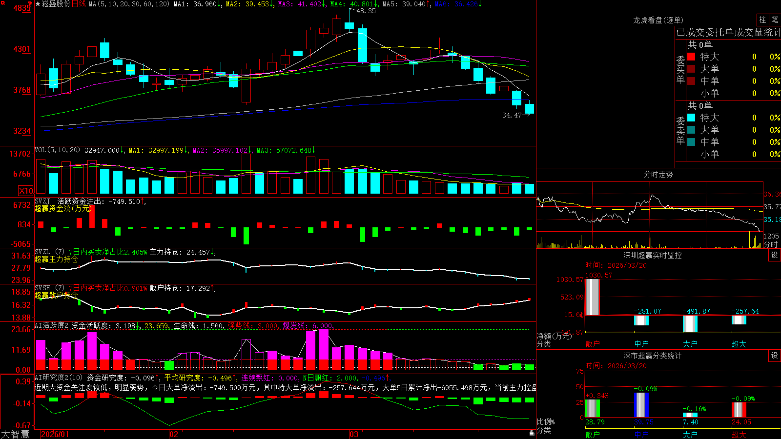Viewport: 781px width, 439px height.
Task: Switch order view to 柱 mode
Action: tap(762, 20)
